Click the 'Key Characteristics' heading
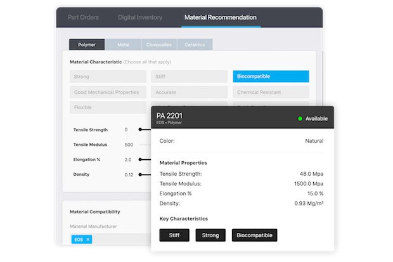Image resolution: width=393 pixels, height=262 pixels. click(184, 219)
